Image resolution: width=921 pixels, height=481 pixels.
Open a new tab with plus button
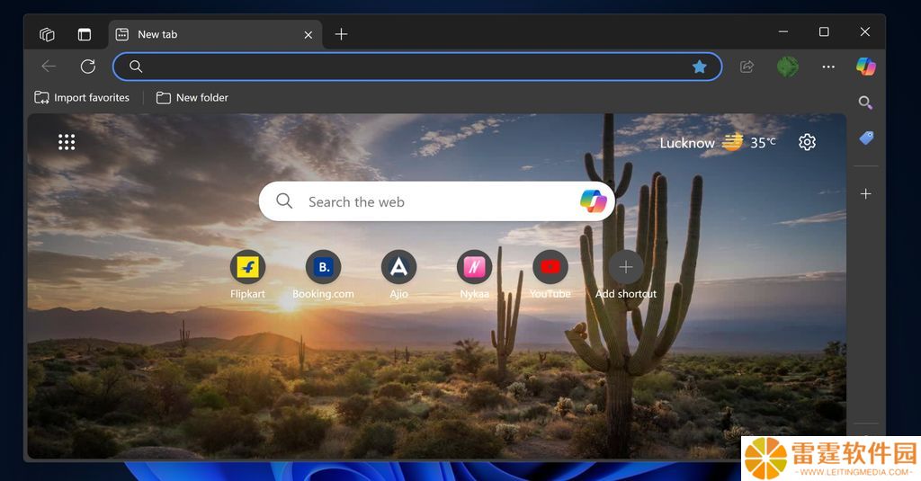point(341,35)
